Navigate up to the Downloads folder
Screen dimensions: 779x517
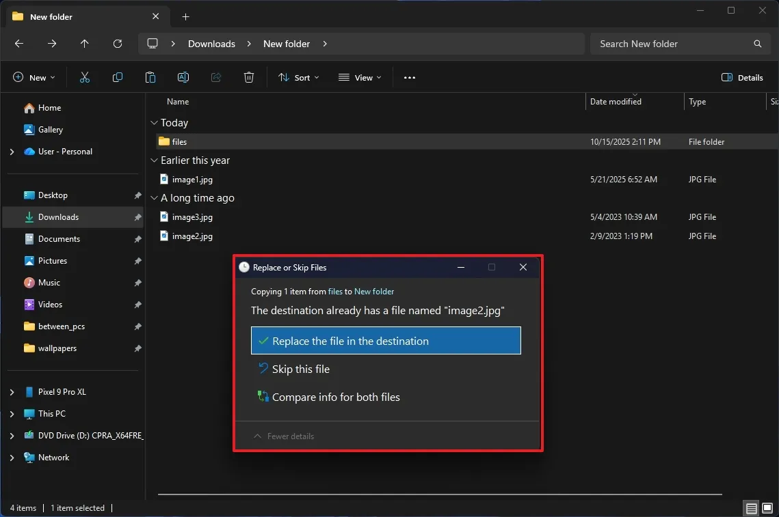pos(84,43)
